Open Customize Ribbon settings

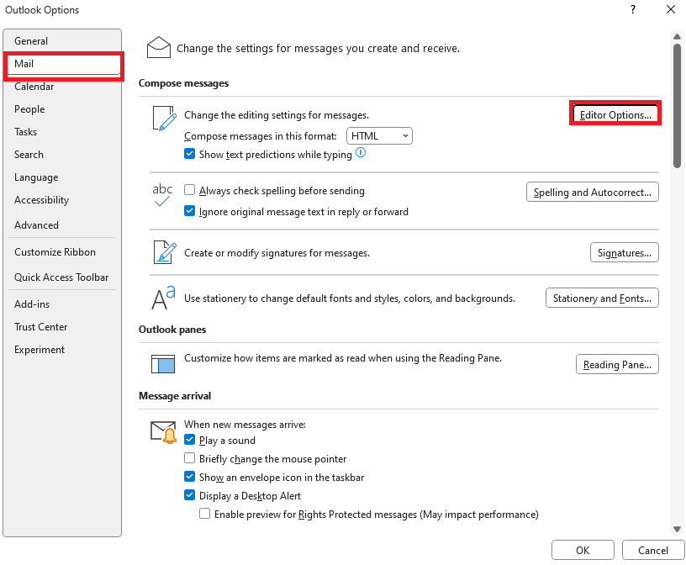click(62, 252)
